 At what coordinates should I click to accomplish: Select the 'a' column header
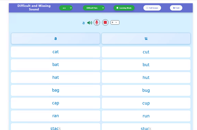(55, 39)
